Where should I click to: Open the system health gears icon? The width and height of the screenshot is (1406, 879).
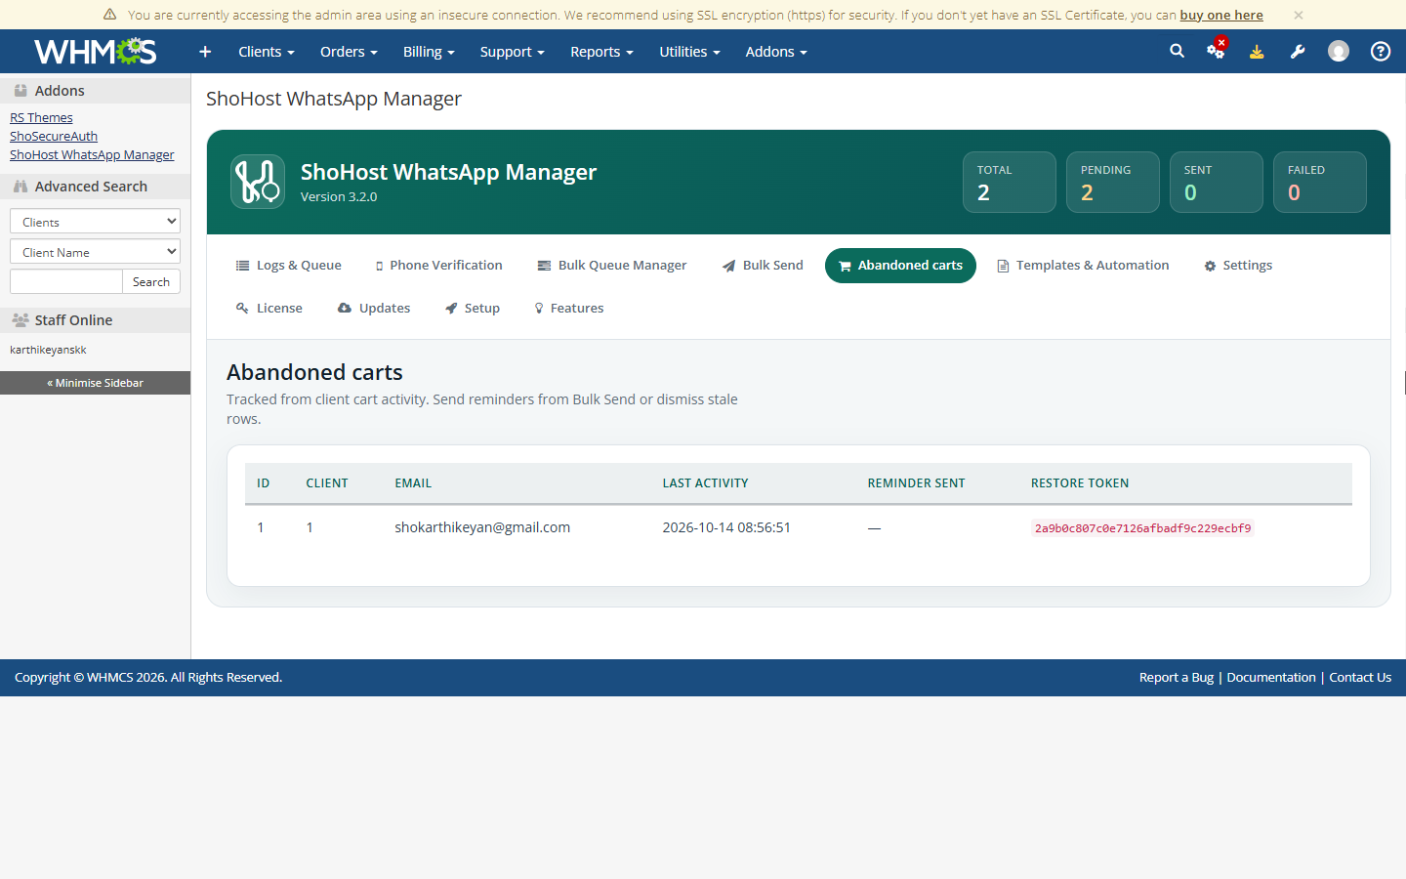[1216, 51]
